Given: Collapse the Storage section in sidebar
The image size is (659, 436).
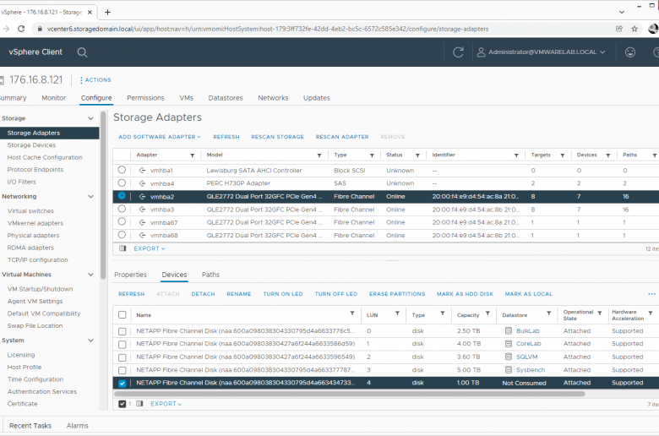Looking at the screenshot, I should pos(90,118).
